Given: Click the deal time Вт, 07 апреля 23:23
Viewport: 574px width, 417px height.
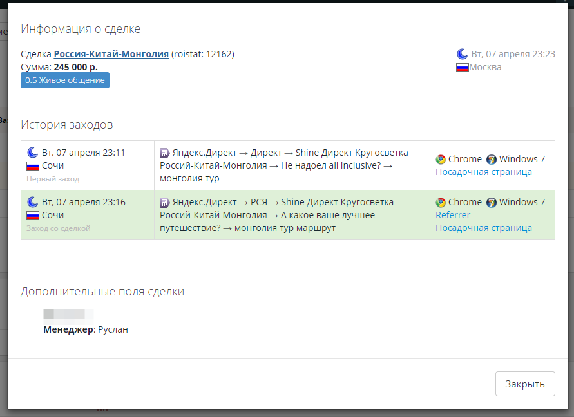Looking at the screenshot, I should (x=513, y=54).
